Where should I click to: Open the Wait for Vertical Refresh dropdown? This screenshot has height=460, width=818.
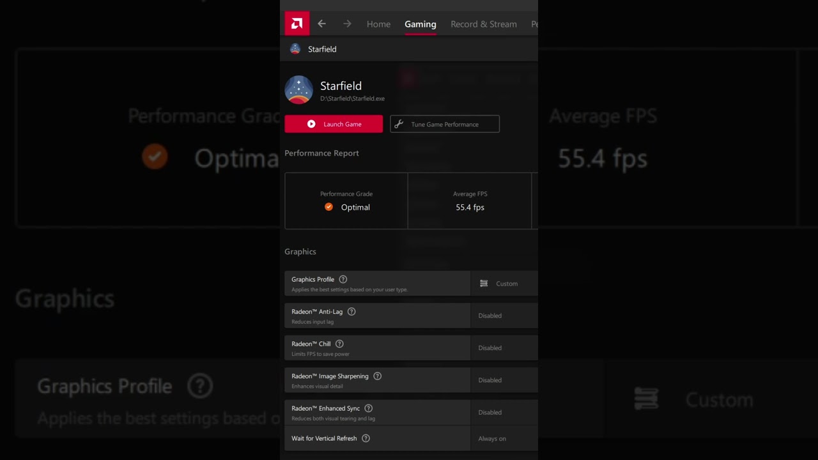click(504, 438)
